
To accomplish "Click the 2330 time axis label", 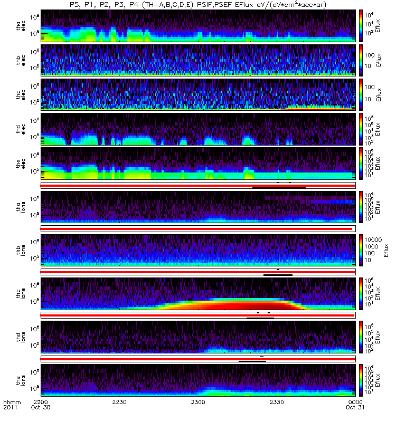I will pos(277,402).
